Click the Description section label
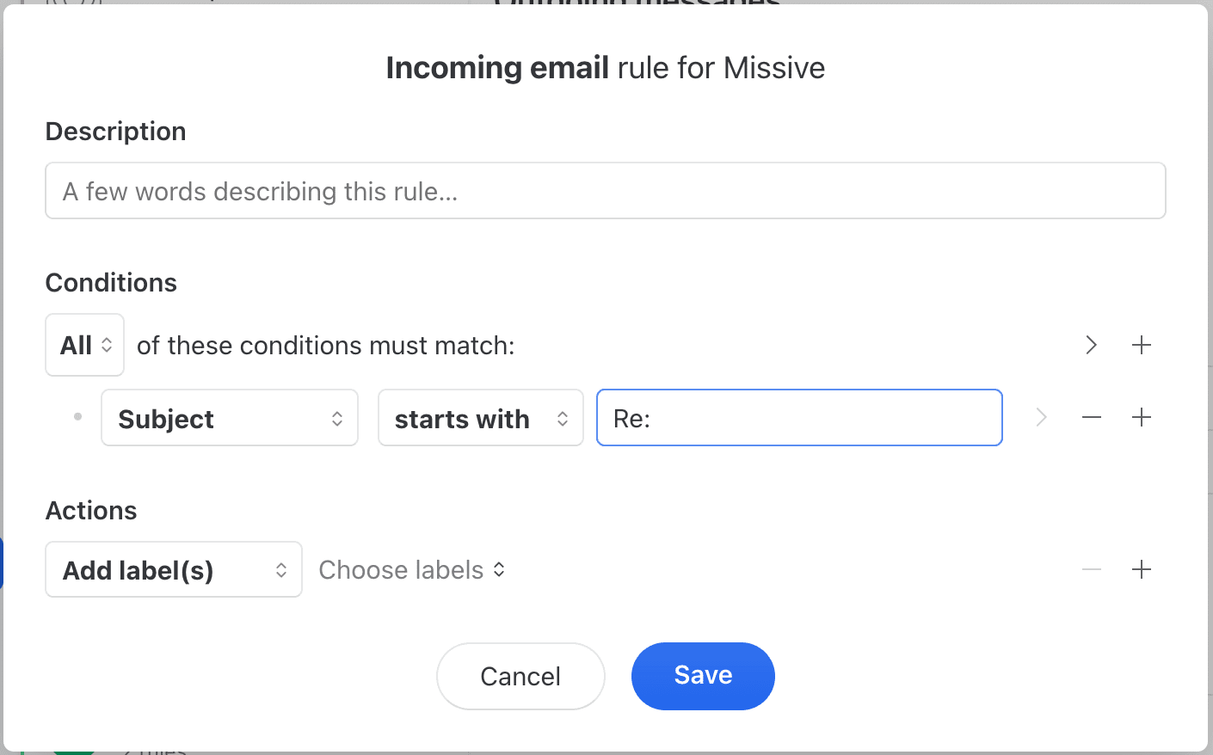 coord(115,132)
